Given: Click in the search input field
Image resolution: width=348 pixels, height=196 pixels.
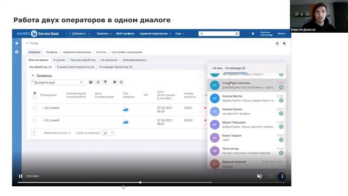Looking at the screenshot, I should [219, 34].
